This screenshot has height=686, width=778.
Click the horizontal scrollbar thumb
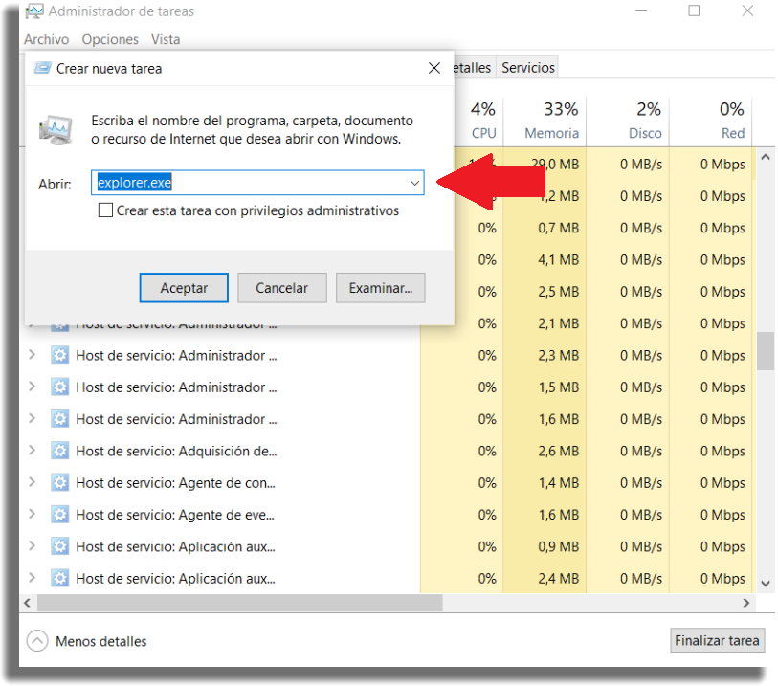(239, 603)
